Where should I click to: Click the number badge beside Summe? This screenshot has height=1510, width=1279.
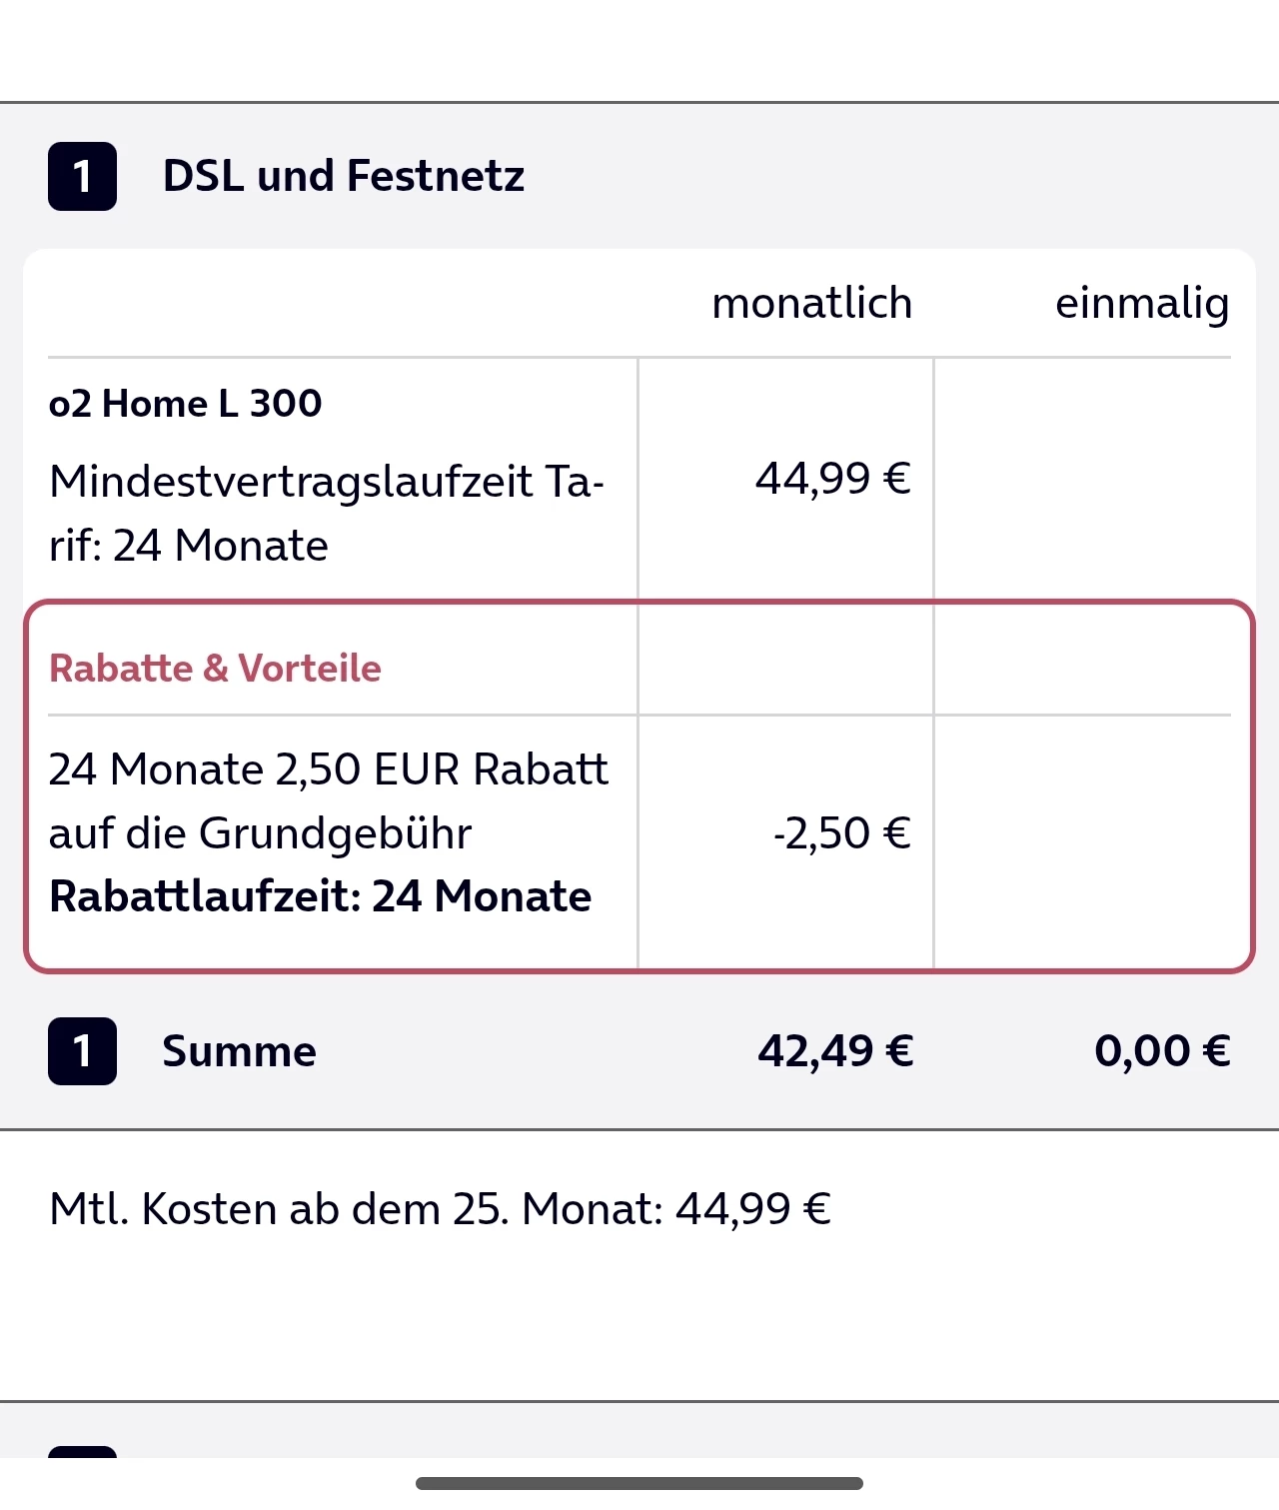point(82,1051)
